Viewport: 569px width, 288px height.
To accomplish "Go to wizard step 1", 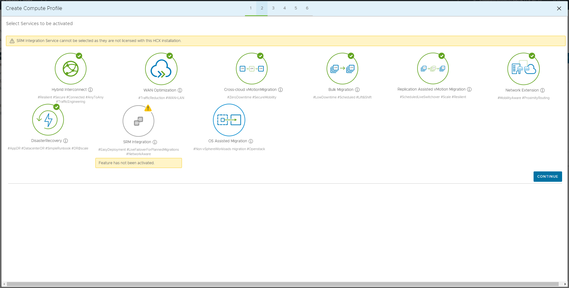I will (251, 8).
